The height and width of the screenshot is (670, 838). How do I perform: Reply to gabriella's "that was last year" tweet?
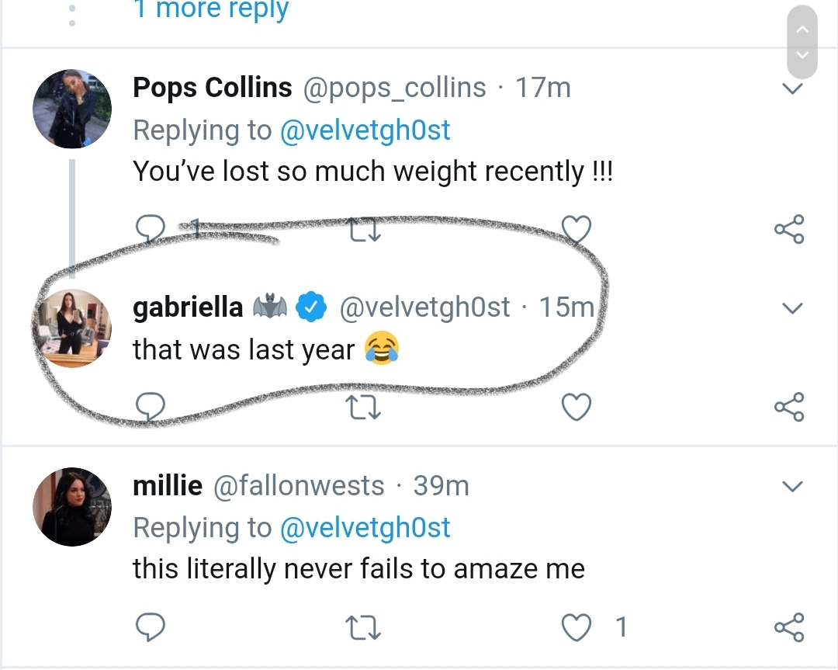click(151, 407)
